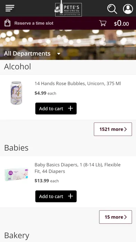Open the user account profile icon
This screenshot has height=242, width=136.
coord(128,9)
